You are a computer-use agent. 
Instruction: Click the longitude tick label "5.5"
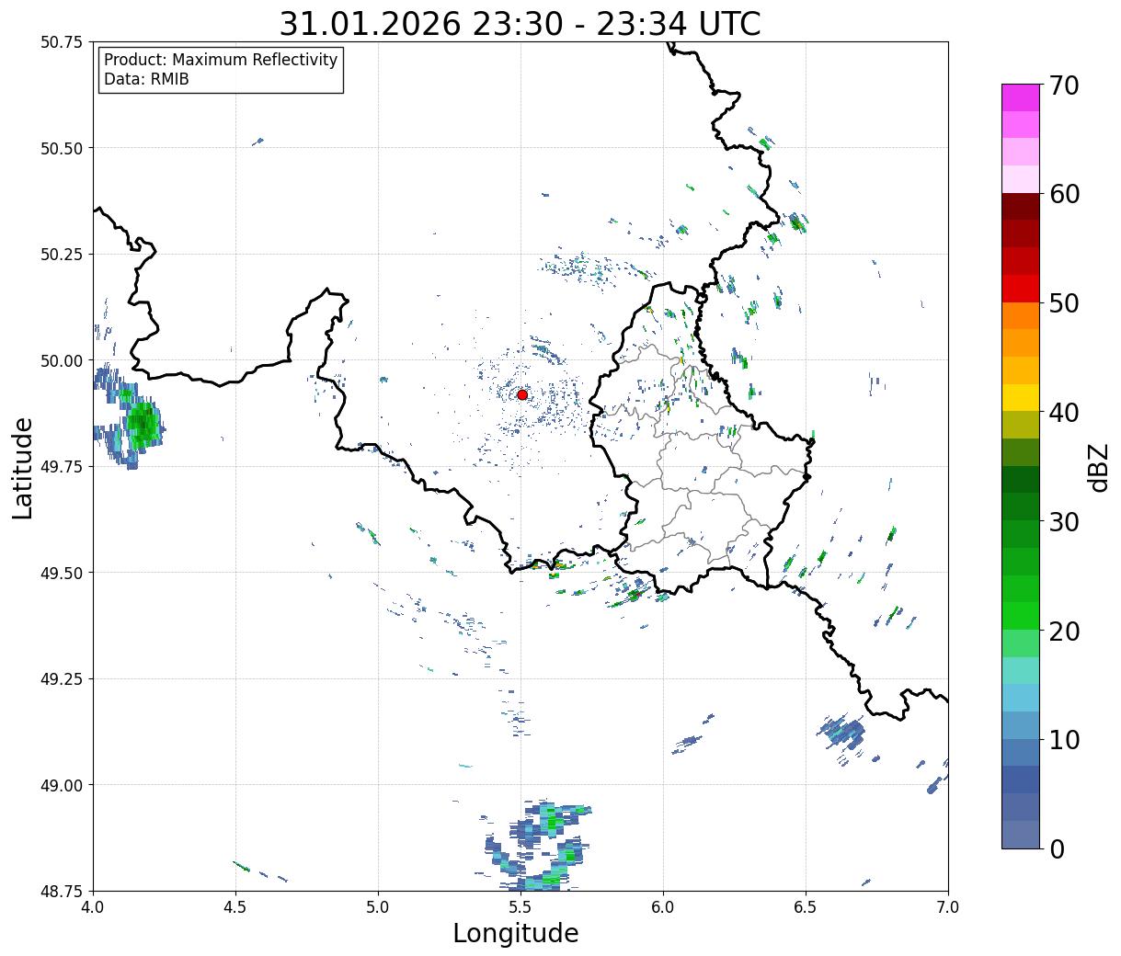(x=520, y=907)
